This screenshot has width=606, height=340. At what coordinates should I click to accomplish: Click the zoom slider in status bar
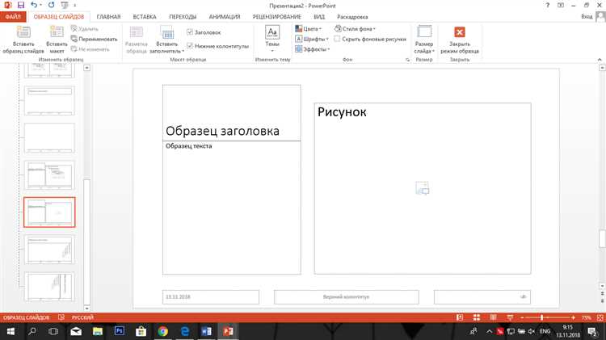[x=541, y=318]
